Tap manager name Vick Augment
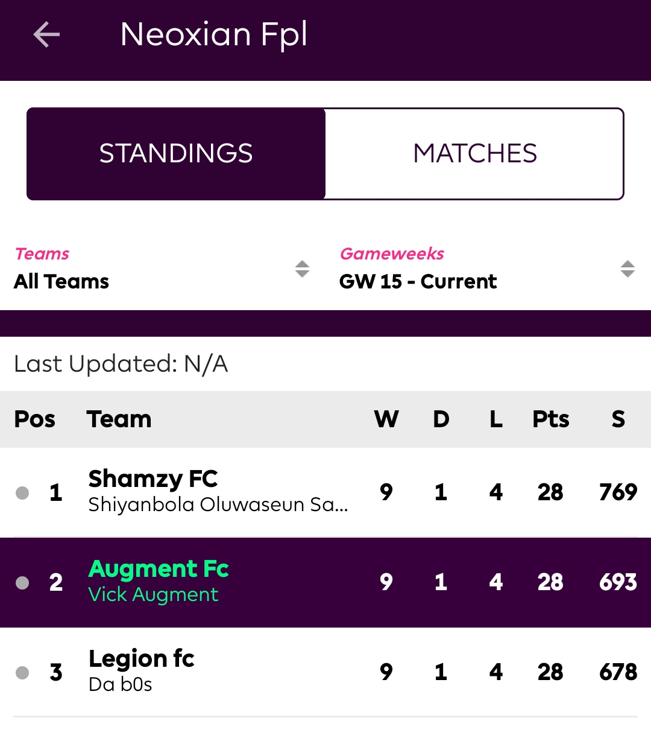 pos(153,595)
